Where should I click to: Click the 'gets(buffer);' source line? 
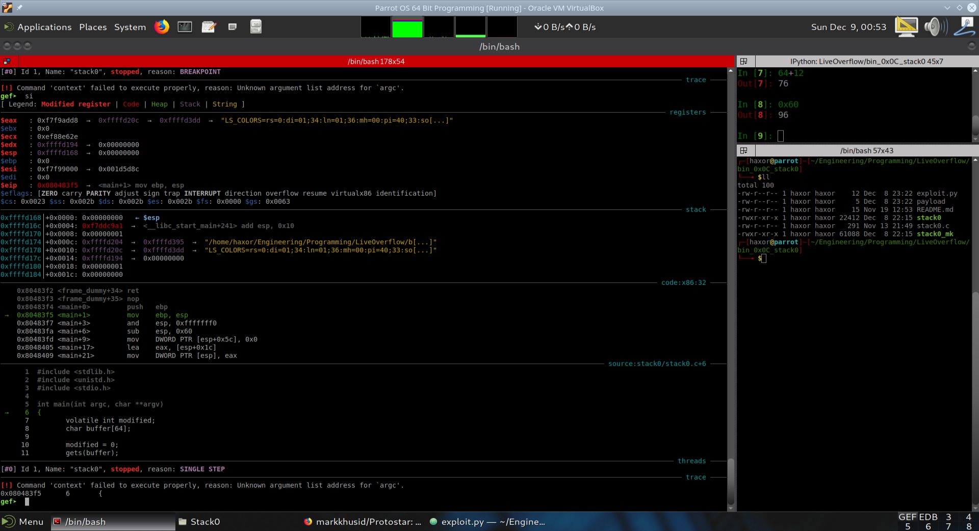tap(92, 453)
